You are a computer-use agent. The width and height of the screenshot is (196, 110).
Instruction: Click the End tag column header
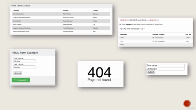click(188, 34)
